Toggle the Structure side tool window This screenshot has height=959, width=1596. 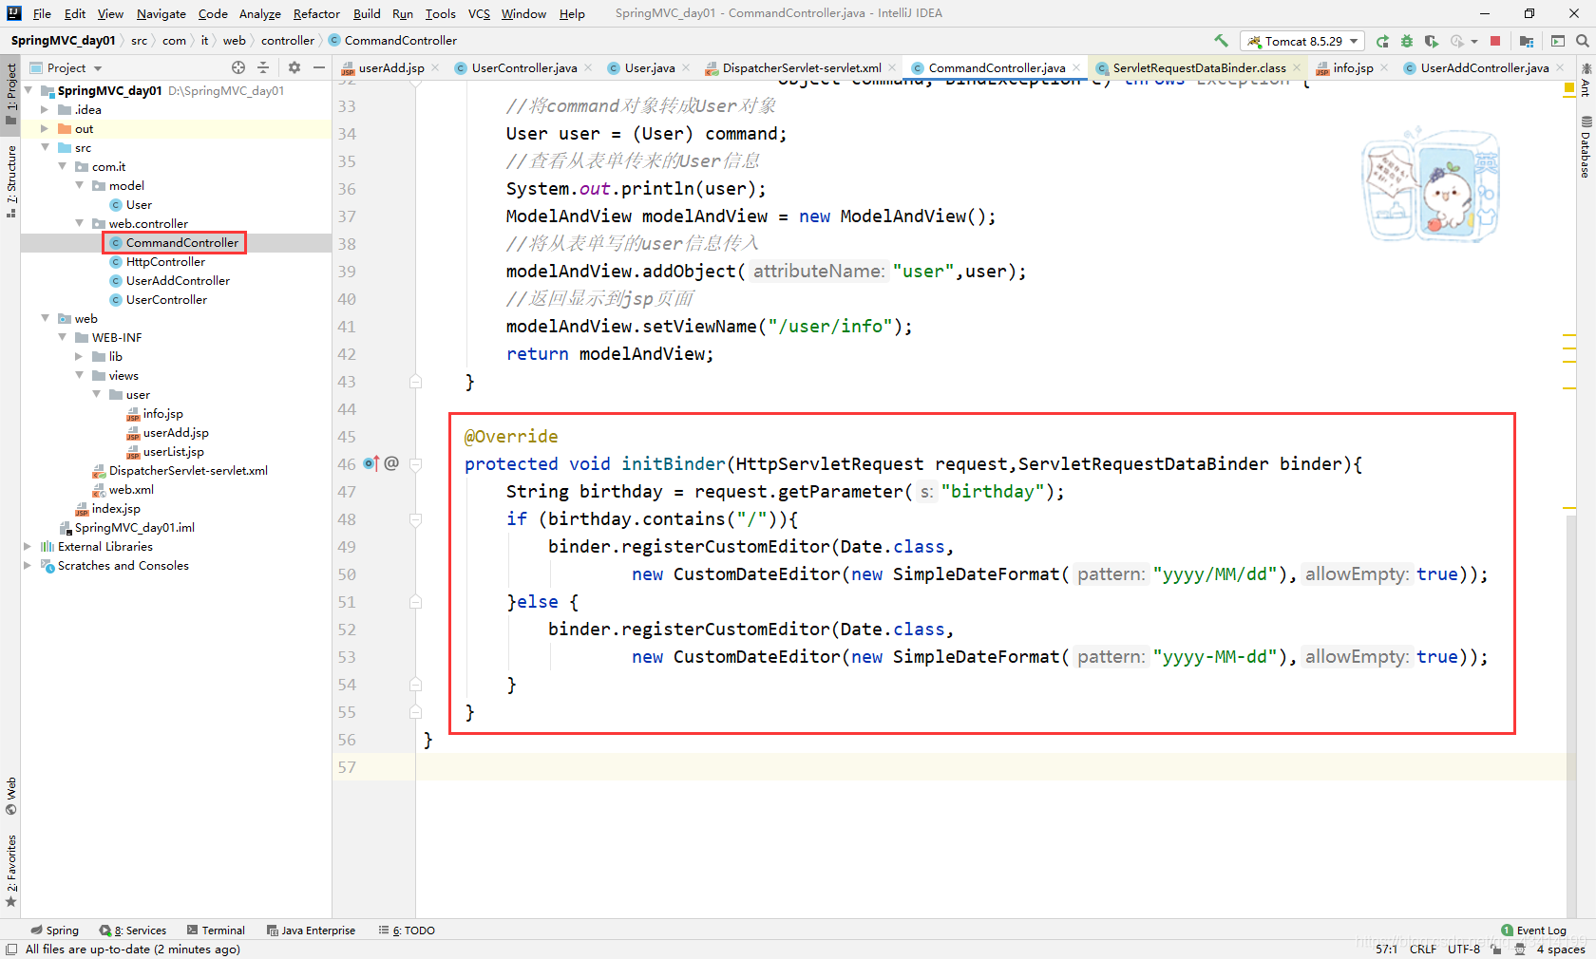tap(10, 181)
